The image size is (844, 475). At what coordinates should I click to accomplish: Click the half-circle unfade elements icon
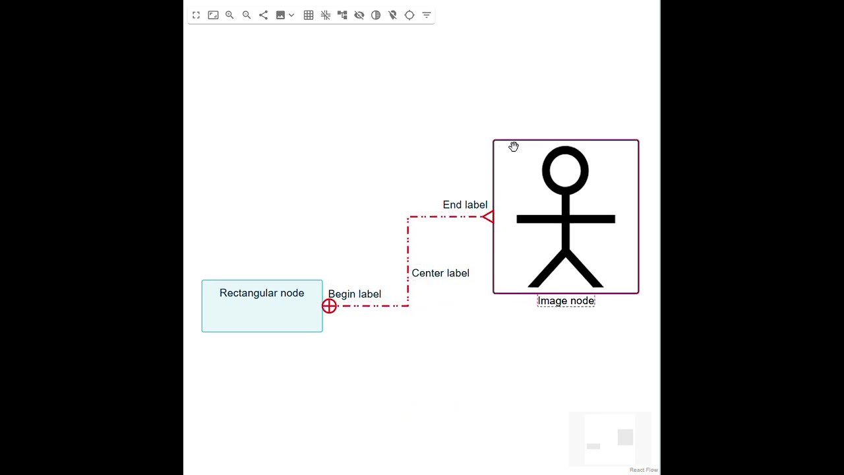pyautogui.click(x=376, y=15)
